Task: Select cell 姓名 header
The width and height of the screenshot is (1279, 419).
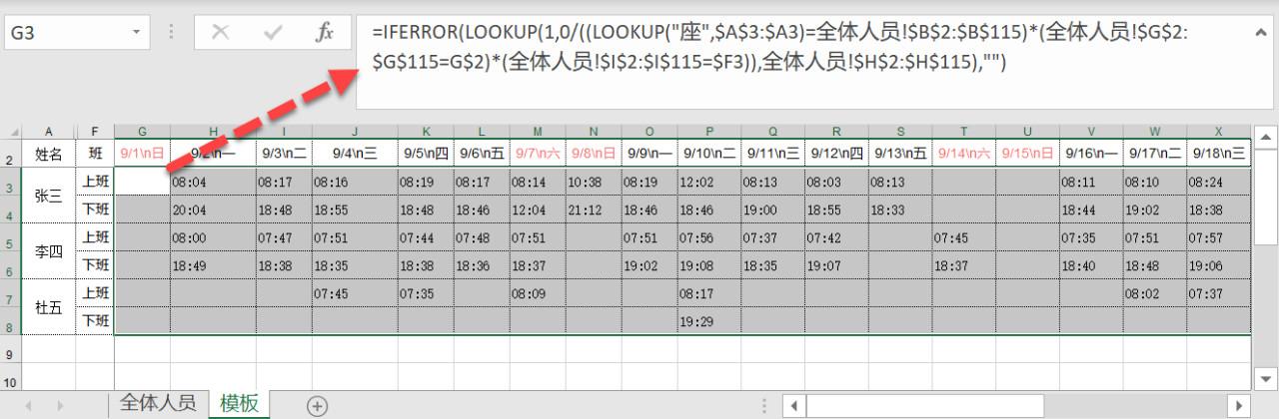Action: coord(49,155)
